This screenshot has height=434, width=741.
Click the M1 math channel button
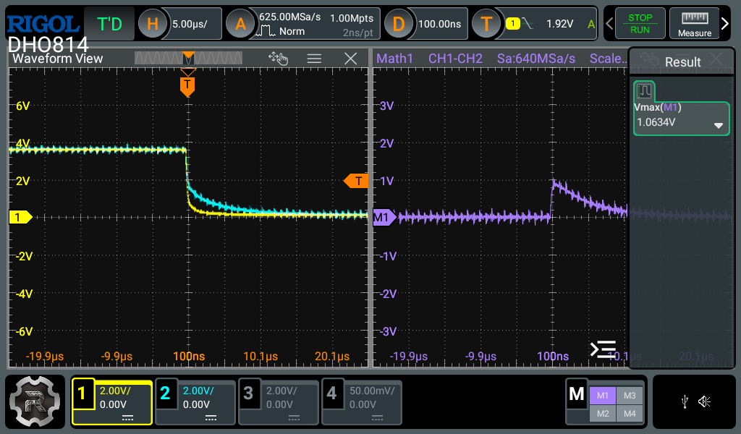coord(602,395)
